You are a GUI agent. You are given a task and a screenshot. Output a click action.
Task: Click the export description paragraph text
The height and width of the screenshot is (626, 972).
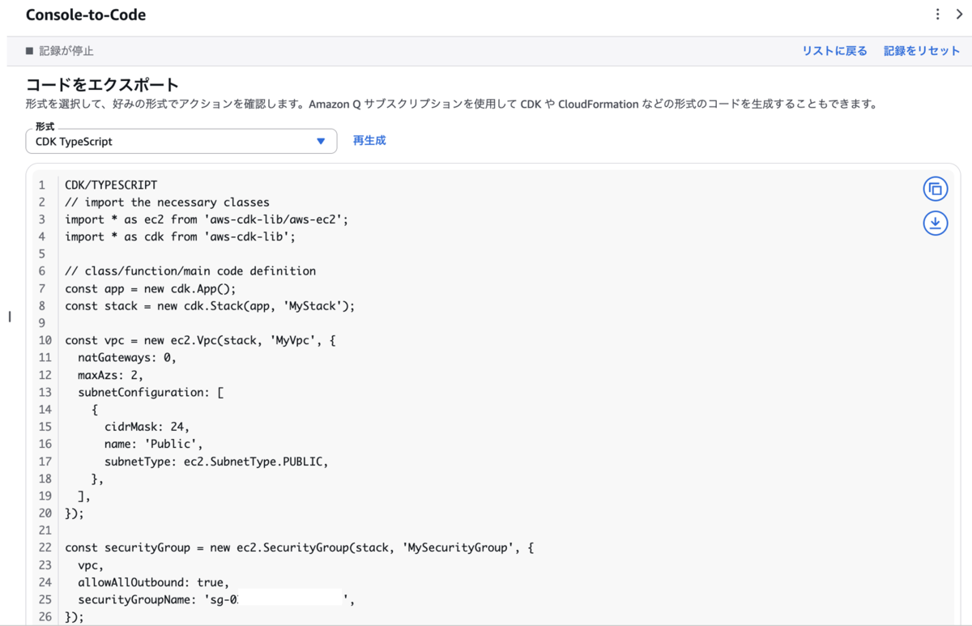(452, 104)
